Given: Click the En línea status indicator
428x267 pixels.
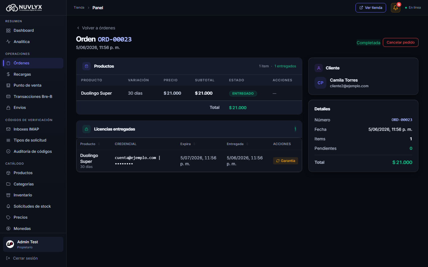Looking at the screenshot, I should [413, 8].
